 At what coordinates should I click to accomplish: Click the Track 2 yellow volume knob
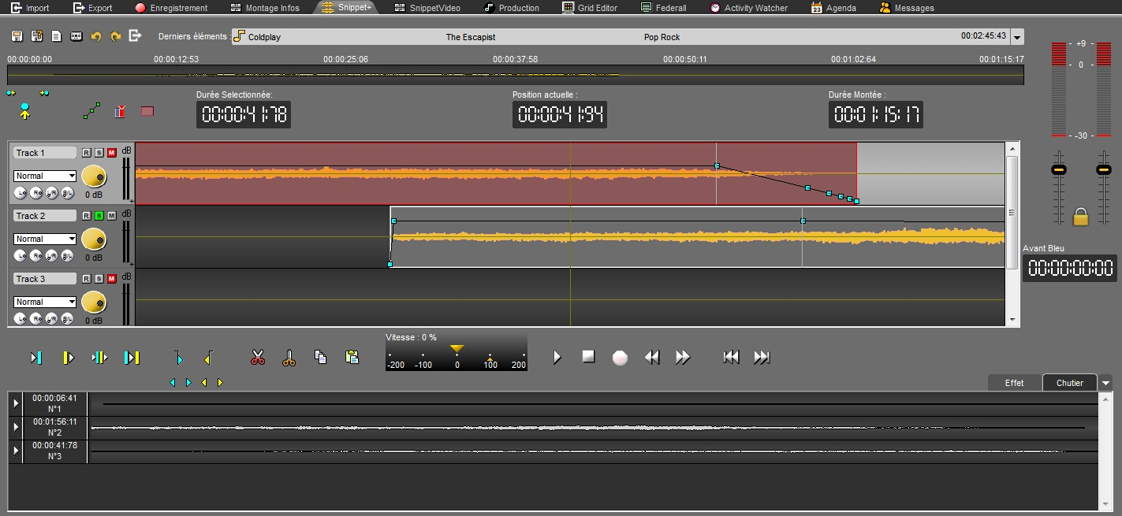(x=94, y=239)
